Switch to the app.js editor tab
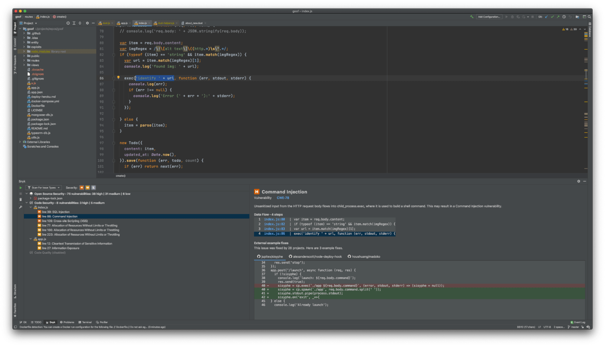 click(x=124, y=23)
